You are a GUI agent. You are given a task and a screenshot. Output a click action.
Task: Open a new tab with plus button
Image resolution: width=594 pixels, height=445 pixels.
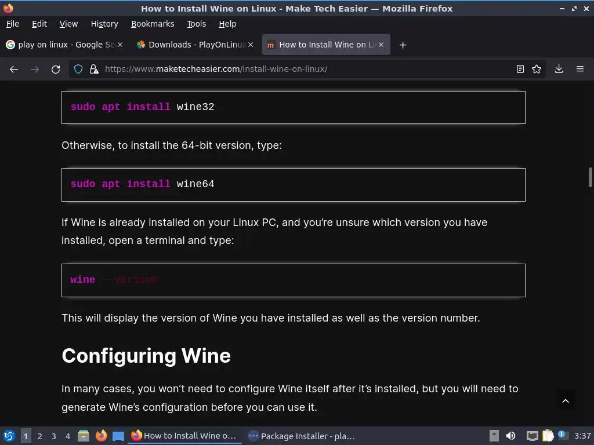coord(403,45)
